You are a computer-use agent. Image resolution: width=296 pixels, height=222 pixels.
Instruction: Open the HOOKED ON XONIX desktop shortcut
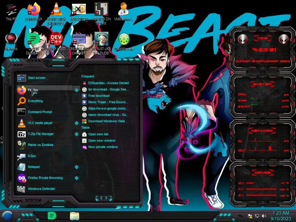click(101, 13)
